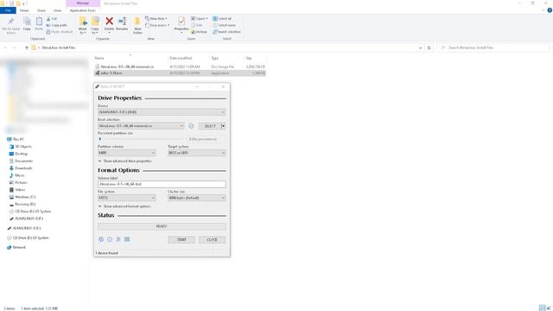553x311 pixels.
Task: Click New item in ribbon
Action: 156,18
